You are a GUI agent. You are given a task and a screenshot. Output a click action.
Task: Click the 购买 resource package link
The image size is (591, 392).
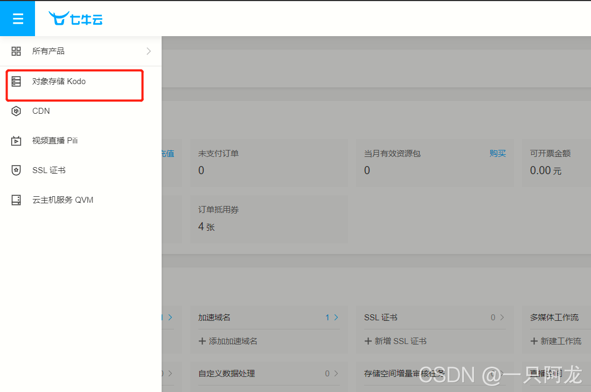click(x=497, y=153)
